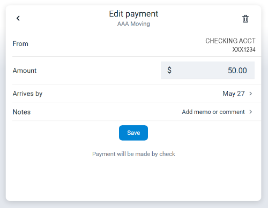Click Add memo or comment
Viewport: 268px width, 208px height.
click(x=213, y=112)
